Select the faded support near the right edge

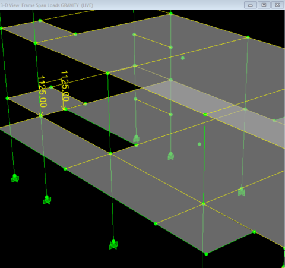(x=241, y=191)
